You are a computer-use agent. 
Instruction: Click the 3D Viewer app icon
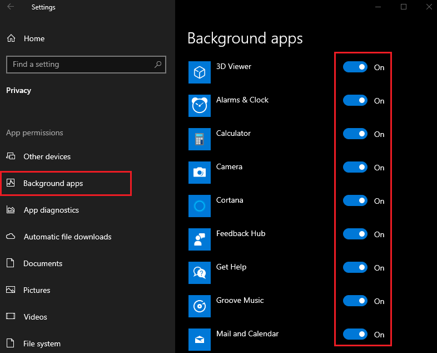pyautogui.click(x=200, y=72)
